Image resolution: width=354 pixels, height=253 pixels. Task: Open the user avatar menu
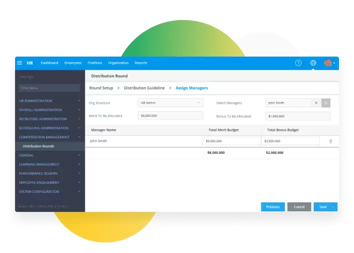329,63
